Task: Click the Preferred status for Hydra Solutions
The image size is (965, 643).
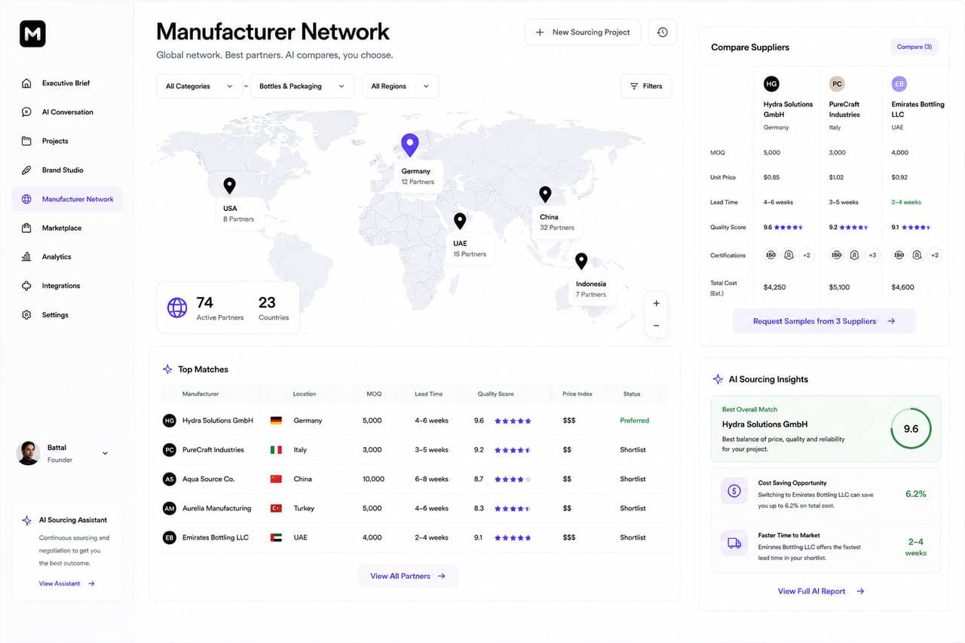Action: coord(635,421)
